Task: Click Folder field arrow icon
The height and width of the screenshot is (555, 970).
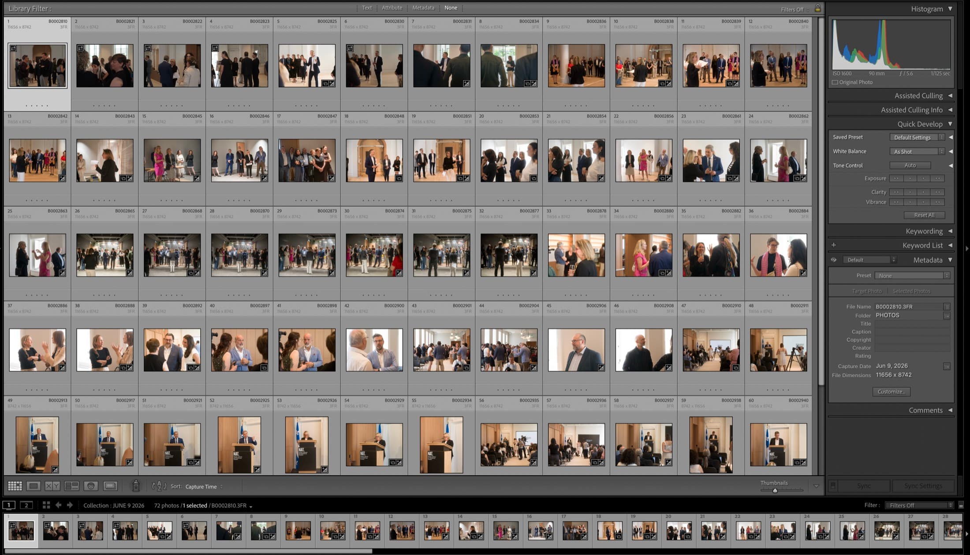Action: click(x=947, y=315)
